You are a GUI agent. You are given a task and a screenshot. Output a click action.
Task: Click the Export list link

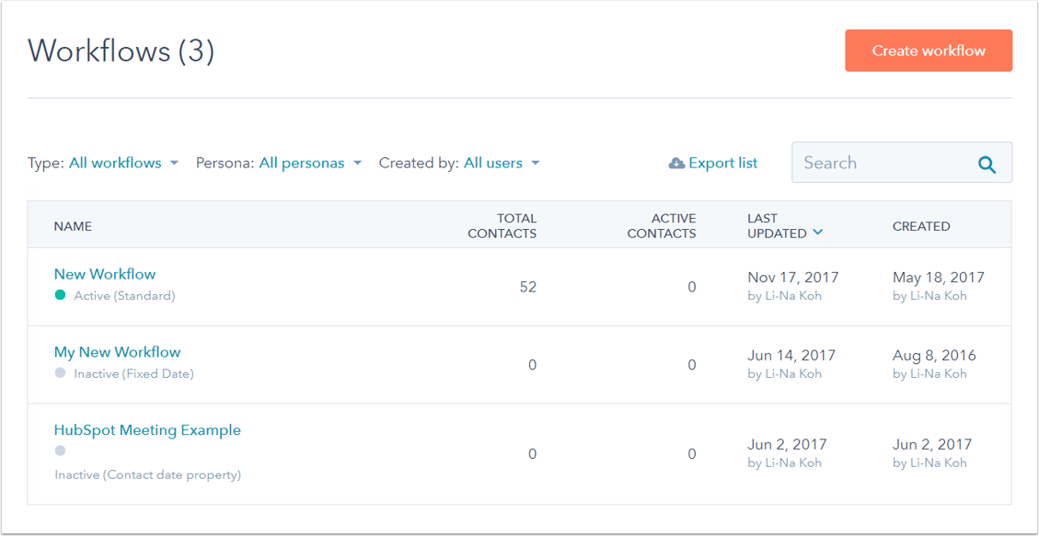(x=722, y=164)
